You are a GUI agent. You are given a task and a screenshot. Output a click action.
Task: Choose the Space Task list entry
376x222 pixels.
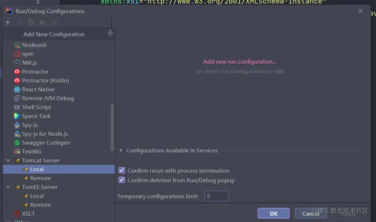[36, 116]
